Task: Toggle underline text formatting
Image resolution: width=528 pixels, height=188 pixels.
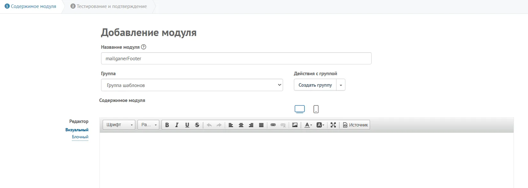Action: point(187,125)
